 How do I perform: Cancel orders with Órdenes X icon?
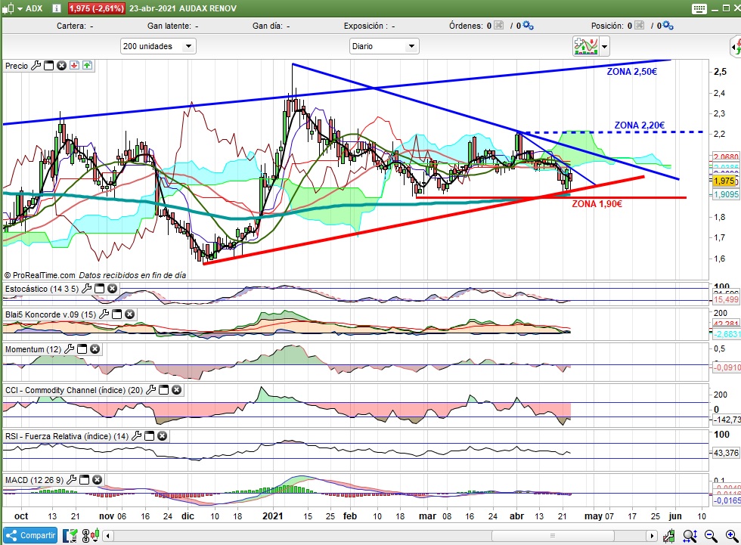click(498, 26)
